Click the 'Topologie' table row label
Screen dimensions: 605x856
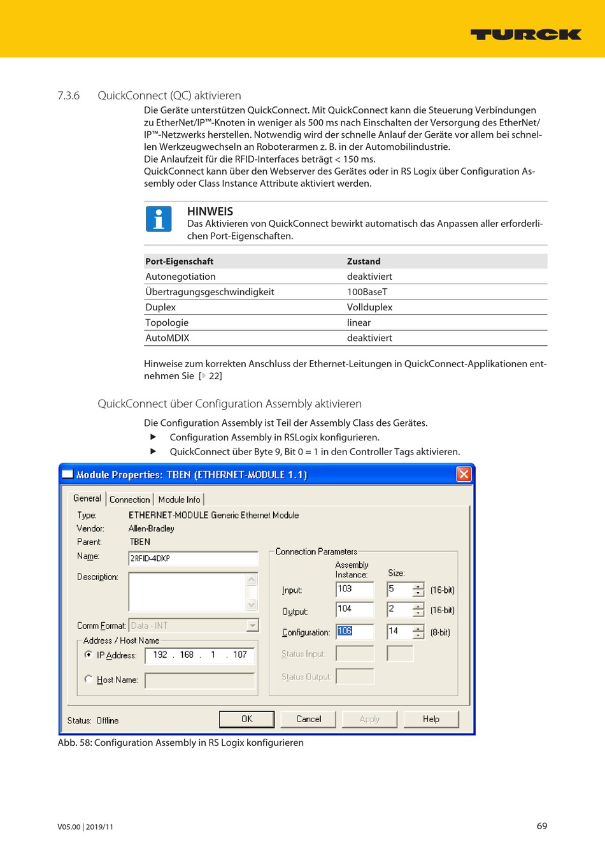pyautogui.click(x=167, y=323)
